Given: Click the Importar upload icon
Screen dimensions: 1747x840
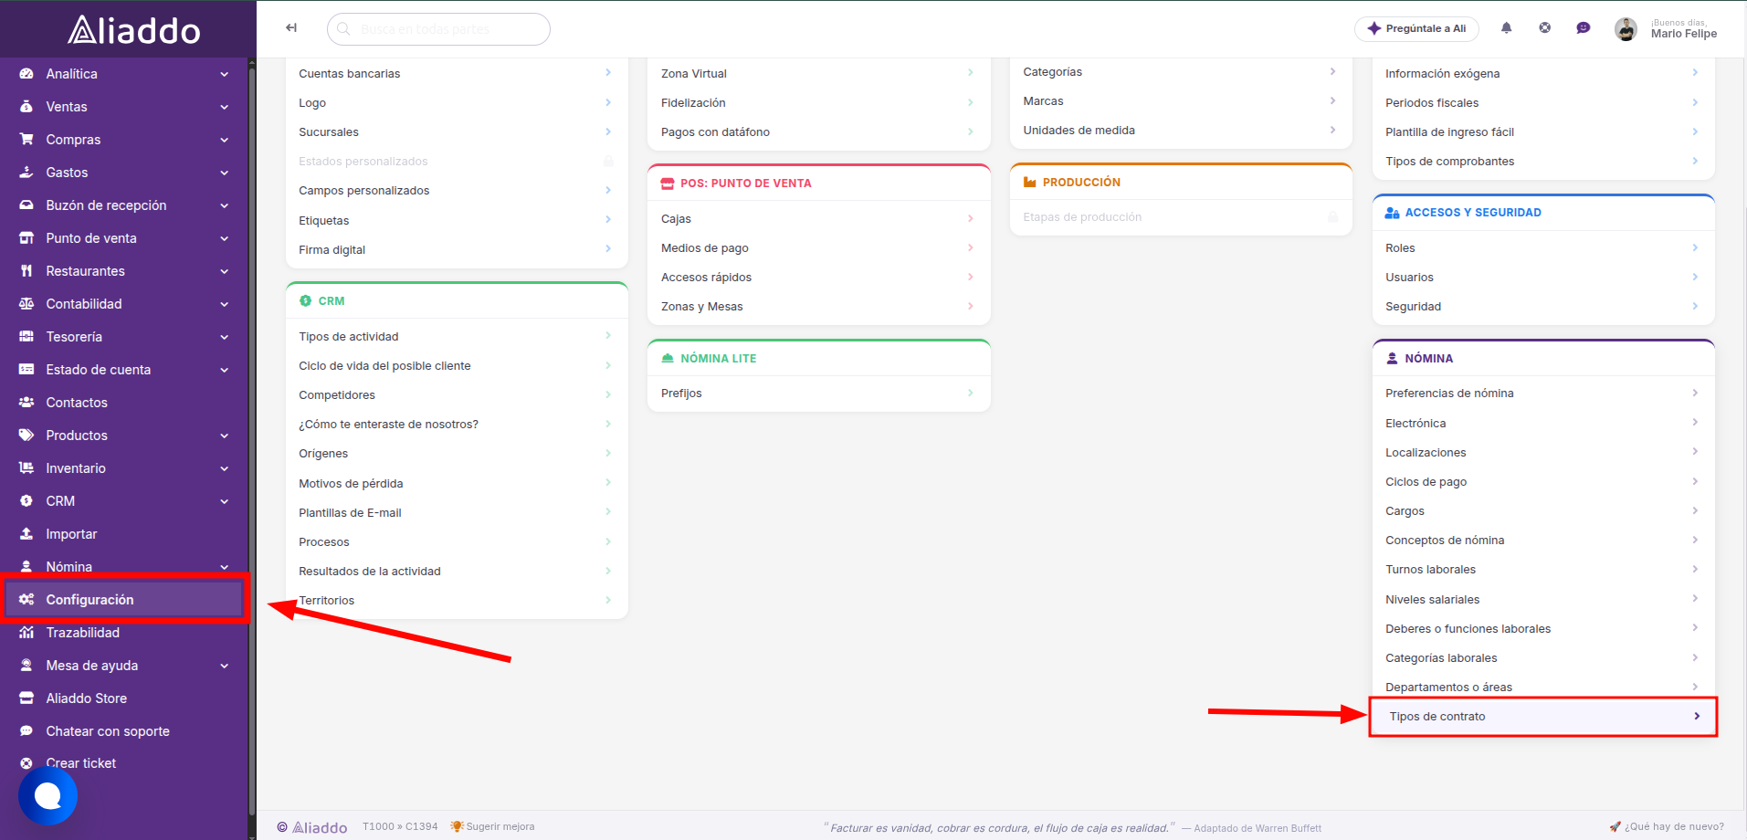Looking at the screenshot, I should click(26, 534).
